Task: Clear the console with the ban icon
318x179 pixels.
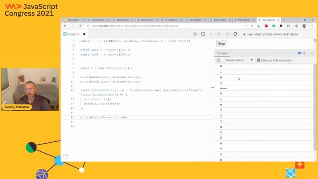Action: coord(218,60)
